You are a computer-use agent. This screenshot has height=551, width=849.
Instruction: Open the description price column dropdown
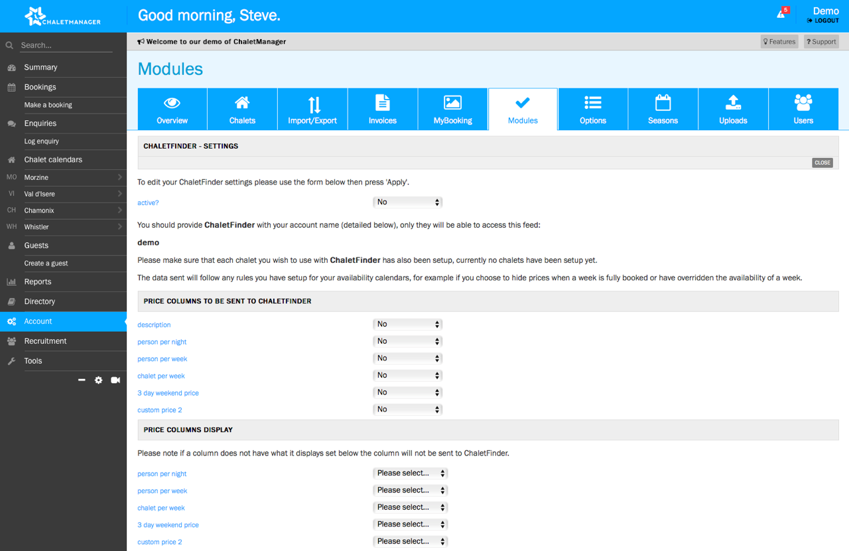407,325
